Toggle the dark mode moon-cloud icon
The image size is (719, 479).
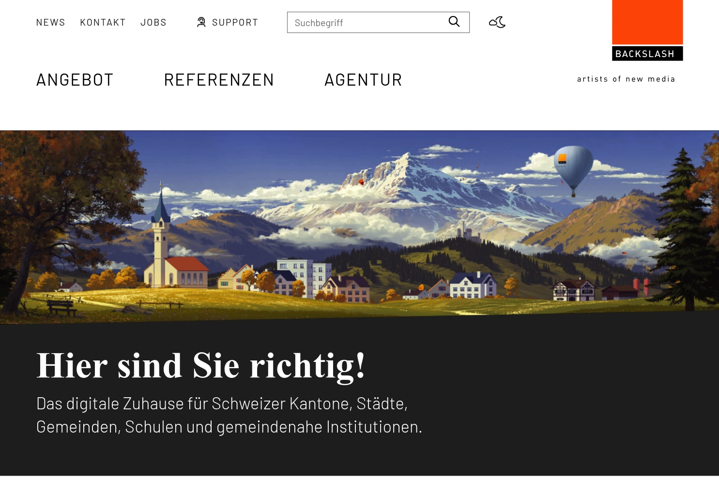497,22
